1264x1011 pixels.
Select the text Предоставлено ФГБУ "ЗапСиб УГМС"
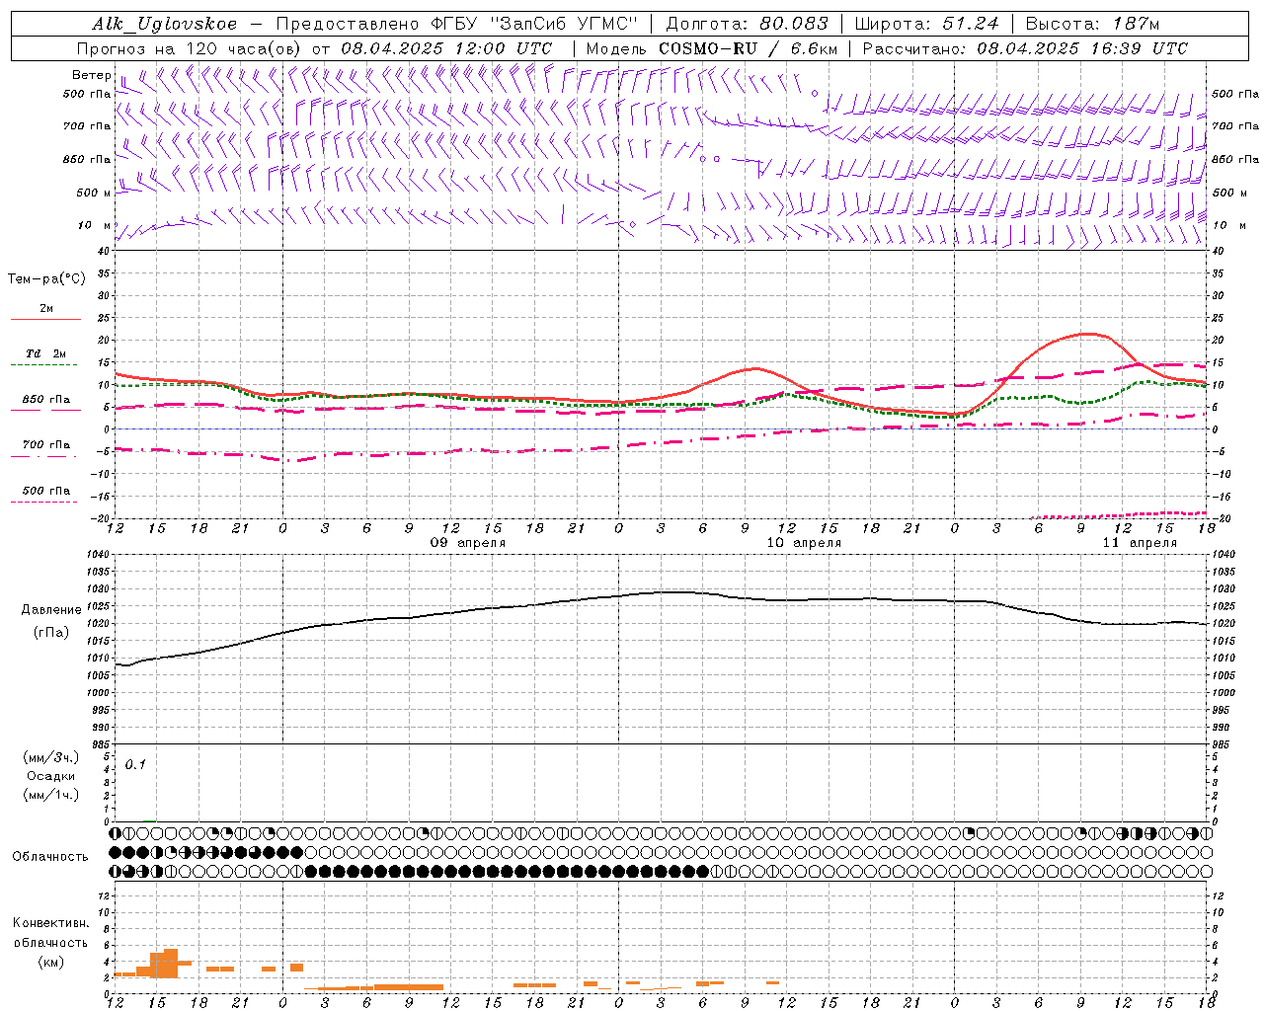coord(457,25)
